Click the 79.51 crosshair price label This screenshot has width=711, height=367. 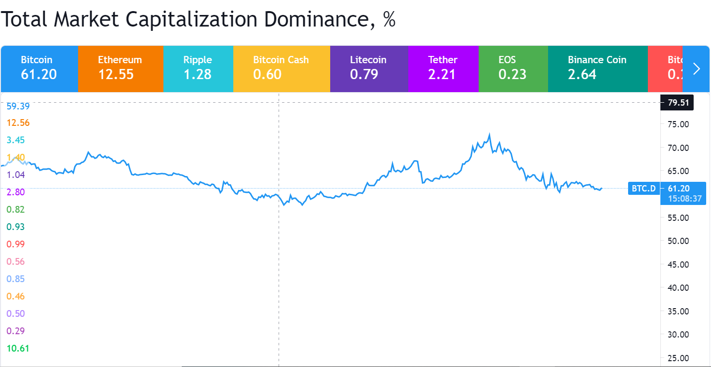677,103
